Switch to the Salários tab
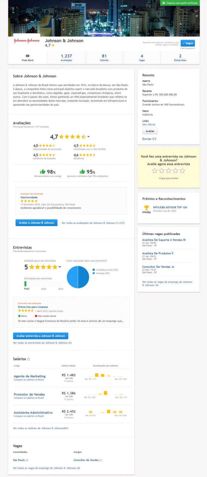 pos(104,57)
